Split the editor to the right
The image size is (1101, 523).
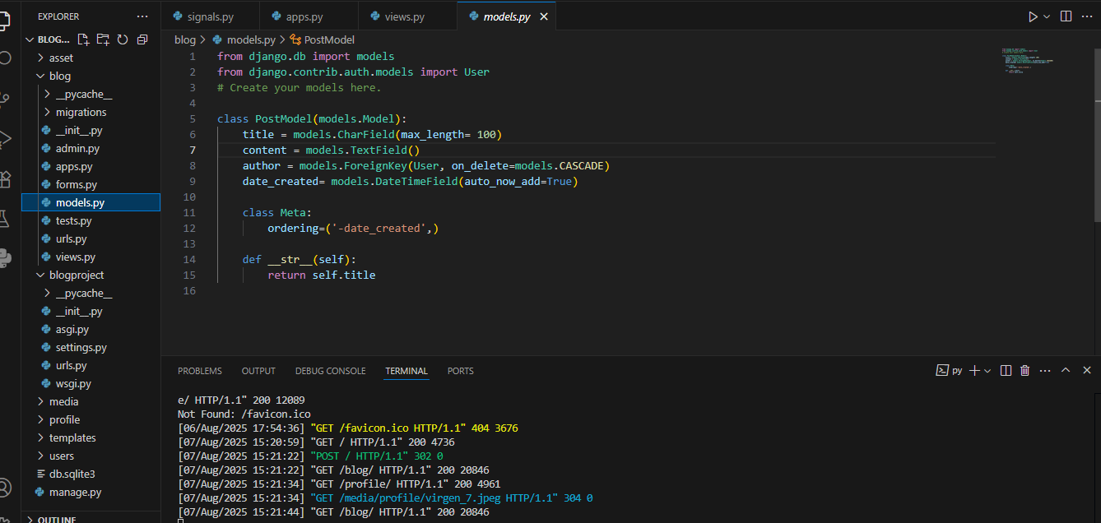(x=1066, y=16)
